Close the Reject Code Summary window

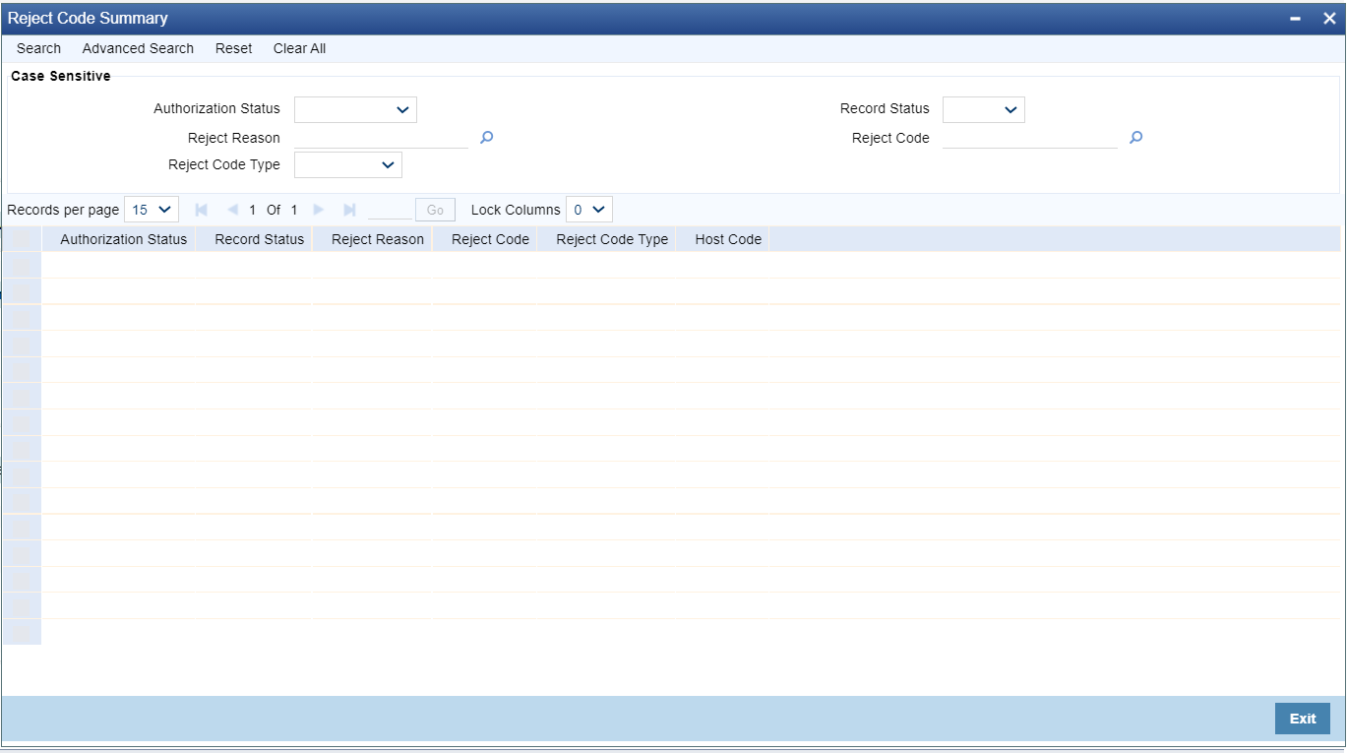pos(1329,19)
